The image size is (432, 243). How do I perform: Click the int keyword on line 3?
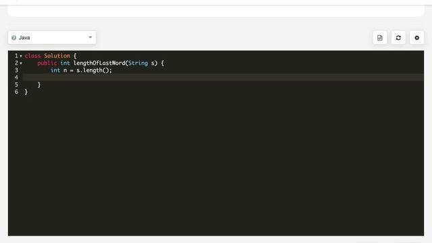[55, 70]
